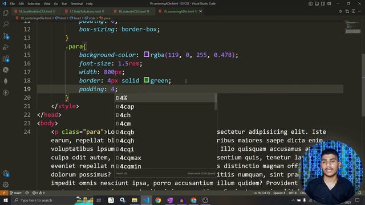
Task: Open the Explorer view in activity bar
Action: pyautogui.click(x=6, y=13)
